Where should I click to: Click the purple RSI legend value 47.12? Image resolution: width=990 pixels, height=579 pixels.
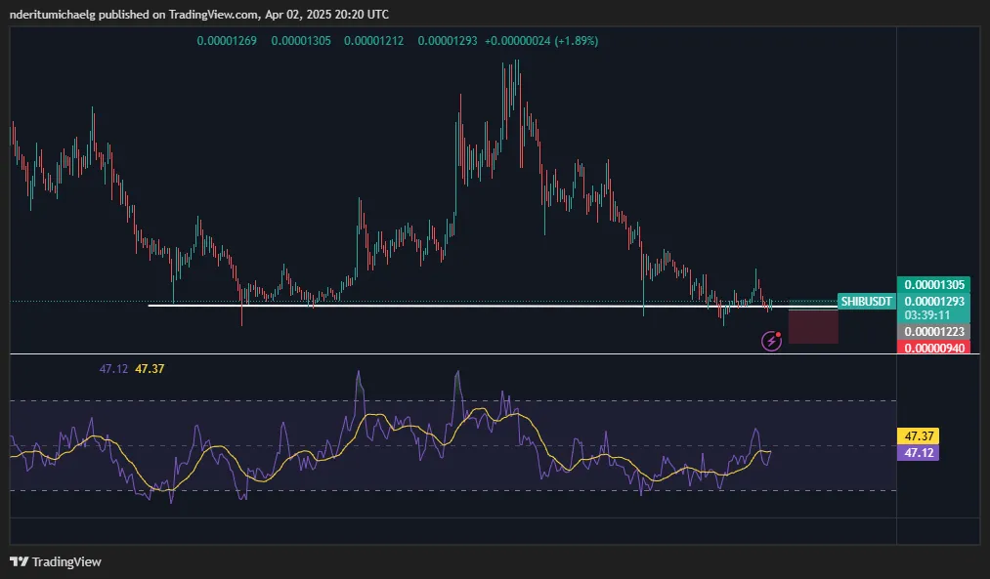113,369
